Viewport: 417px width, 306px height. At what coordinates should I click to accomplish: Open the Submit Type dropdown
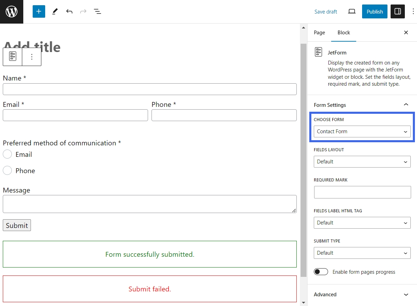[x=362, y=253]
